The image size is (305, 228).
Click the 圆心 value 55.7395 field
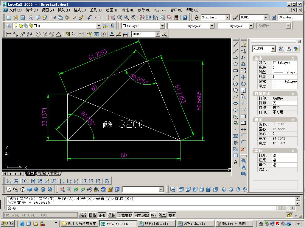click(x=284, y=124)
